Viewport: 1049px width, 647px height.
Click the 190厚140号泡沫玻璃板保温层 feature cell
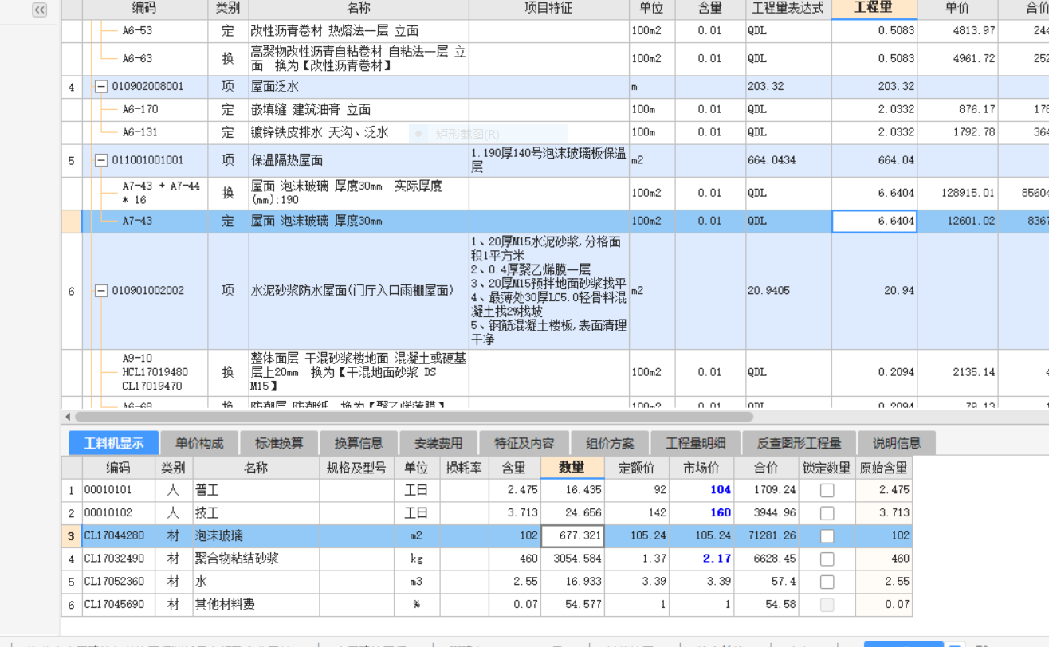[548, 160]
